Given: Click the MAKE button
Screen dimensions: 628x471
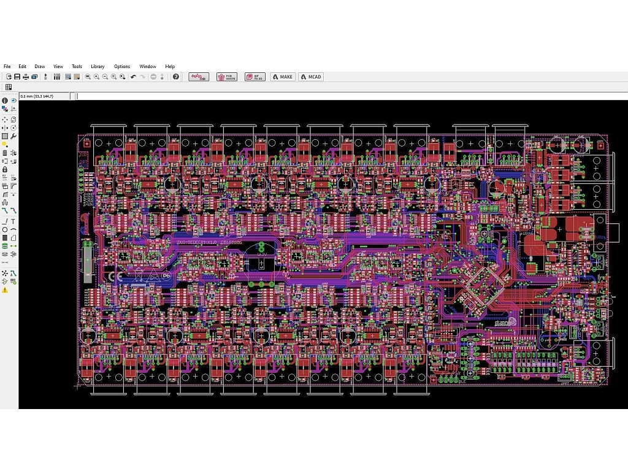Looking at the screenshot, I should click(x=283, y=77).
